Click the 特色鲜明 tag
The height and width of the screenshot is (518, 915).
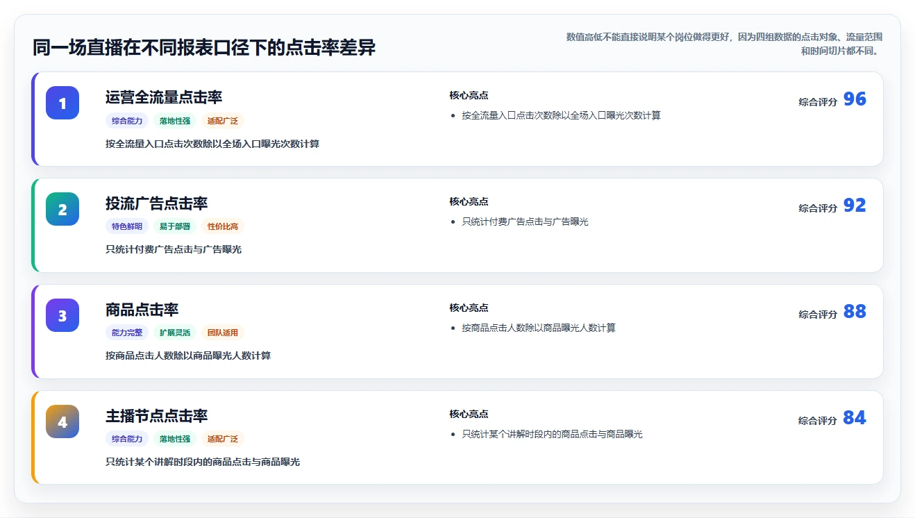pos(127,226)
